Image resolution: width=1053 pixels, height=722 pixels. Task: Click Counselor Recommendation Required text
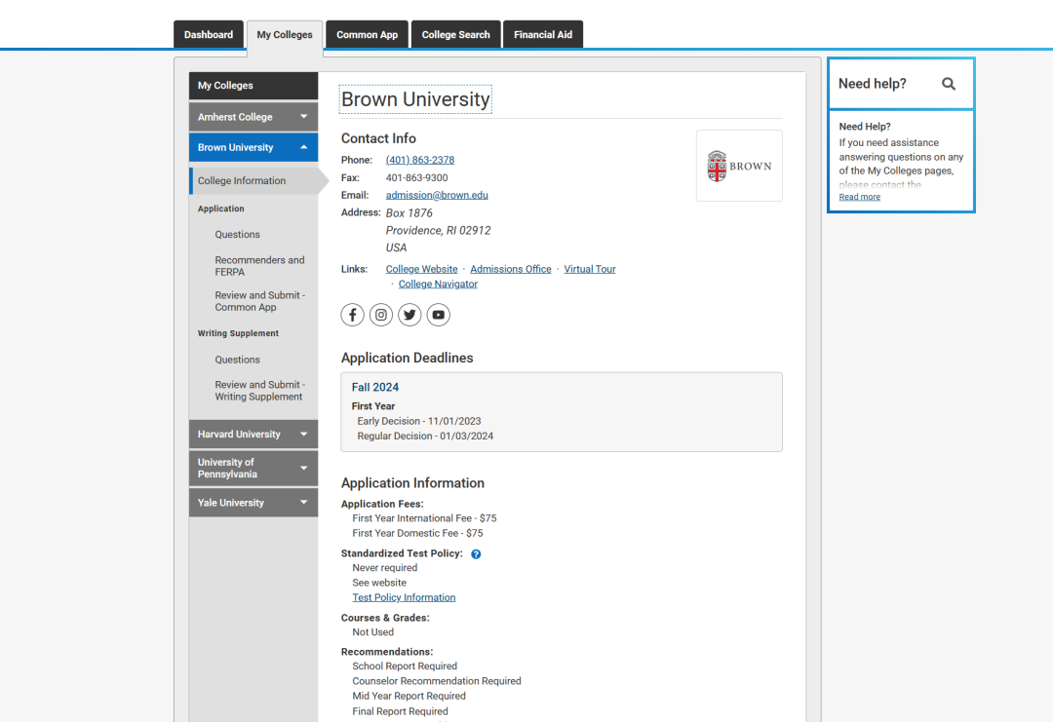pos(437,681)
